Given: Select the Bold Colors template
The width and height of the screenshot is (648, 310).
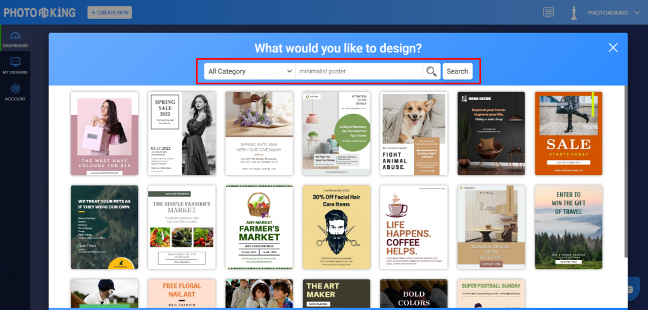Looking at the screenshot, I should pyautogui.click(x=414, y=294).
